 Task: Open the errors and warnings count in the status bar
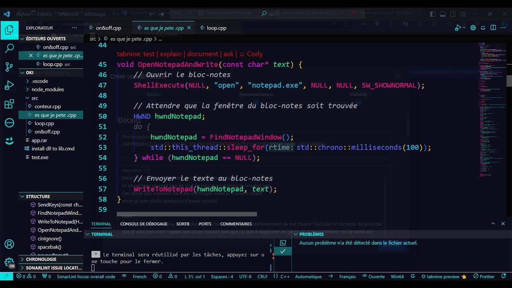(x=26, y=276)
